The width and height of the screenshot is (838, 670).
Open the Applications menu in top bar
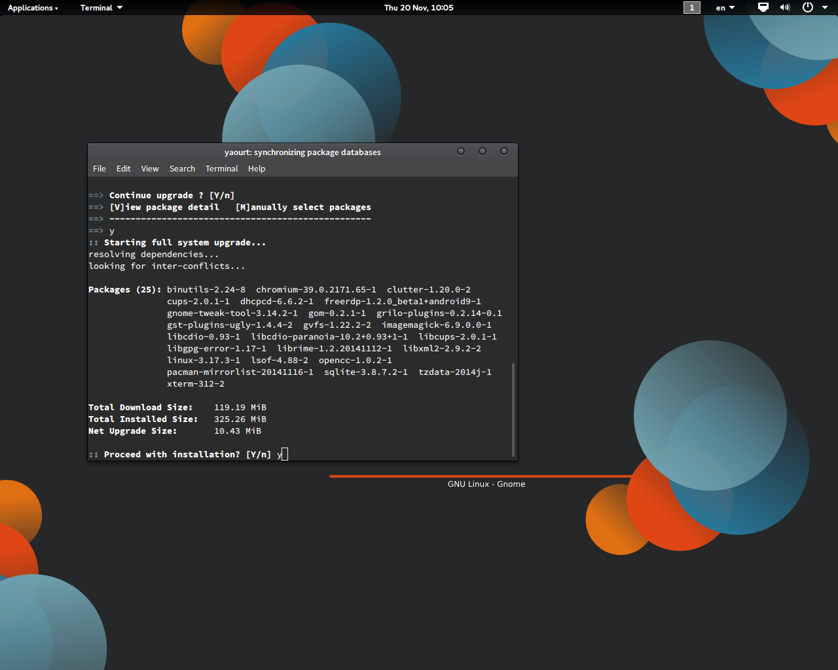[x=33, y=8]
